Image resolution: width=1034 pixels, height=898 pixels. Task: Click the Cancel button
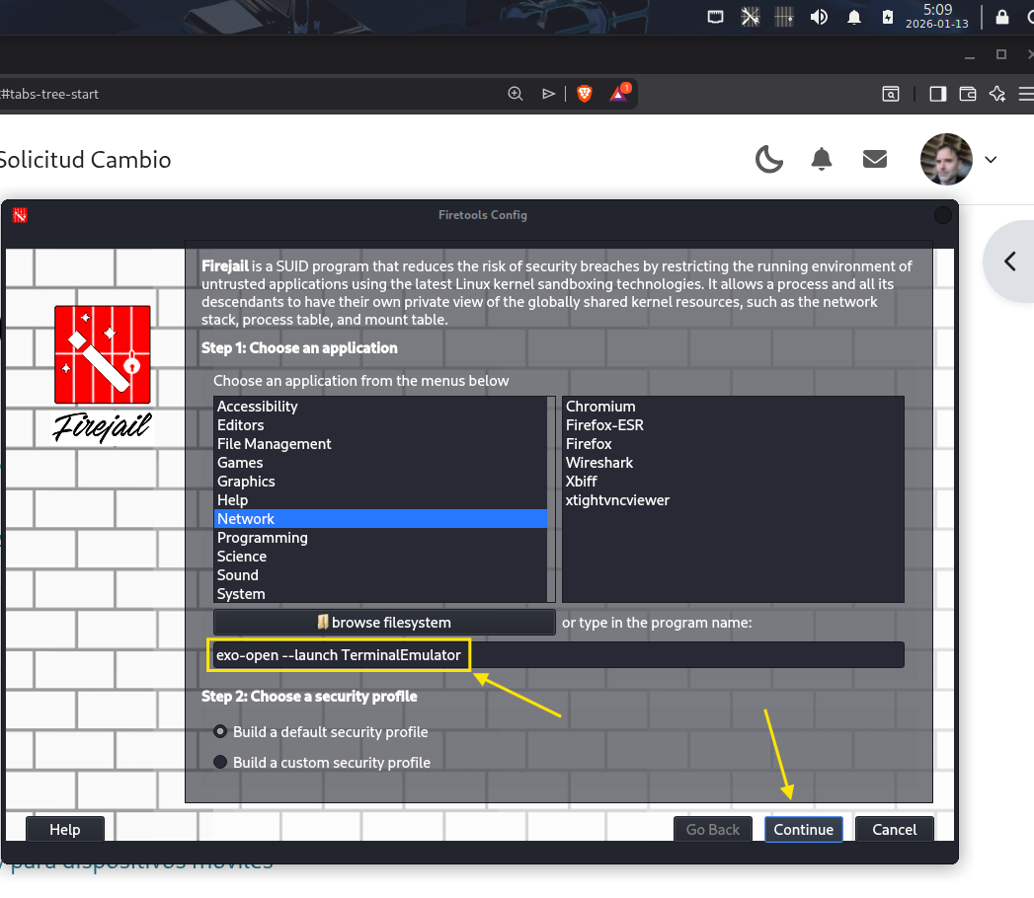coord(894,830)
